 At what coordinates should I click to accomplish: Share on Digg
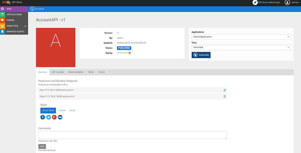[60, 117]
